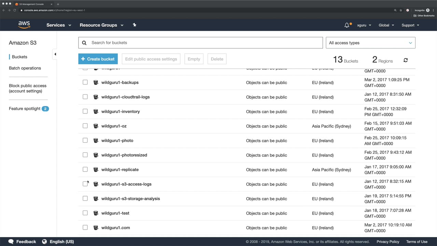The image size is (437, 246).
Task: Mark the wildguru1-s3-access-logs checkbox
Action: 85,184
